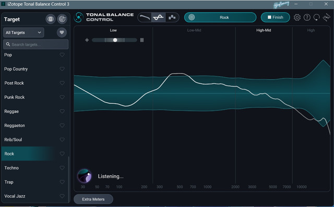Click the 10000 frequency axis label
The image size is (334, 207).
point(302,187)
